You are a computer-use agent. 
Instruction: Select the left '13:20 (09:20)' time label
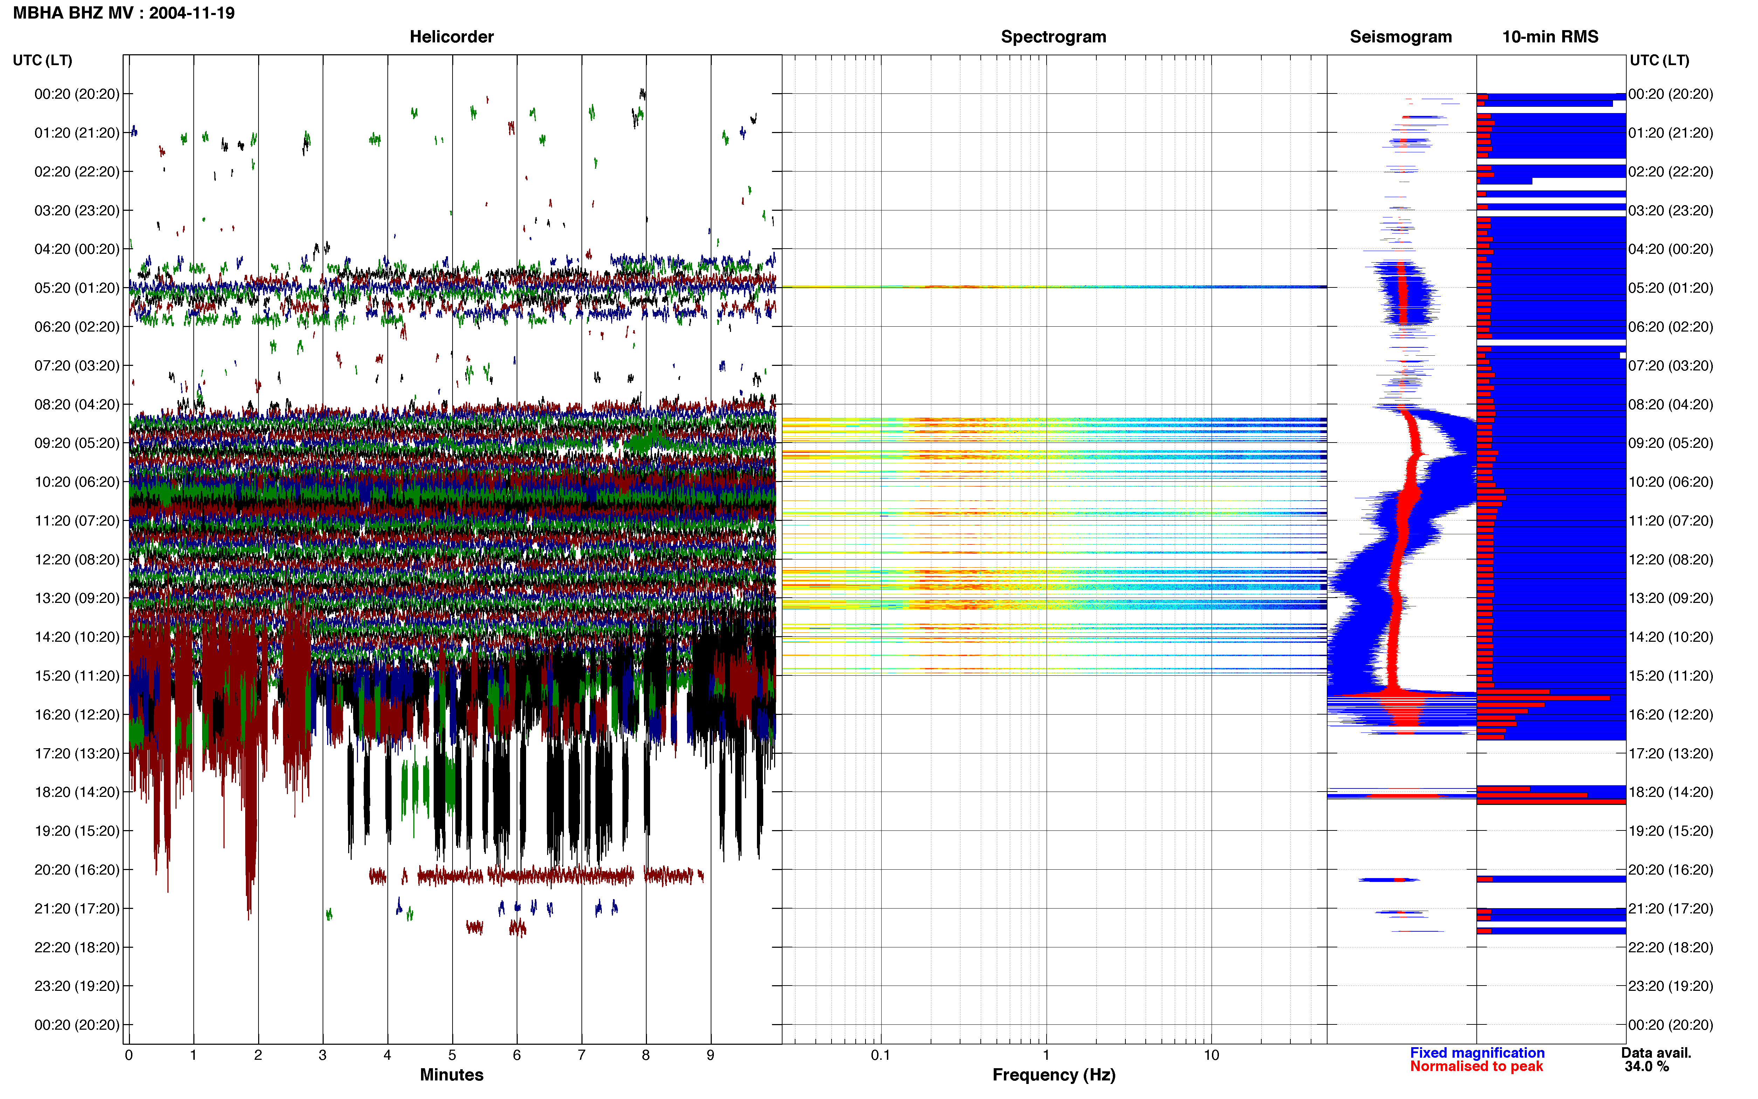(x=76, y=598)
